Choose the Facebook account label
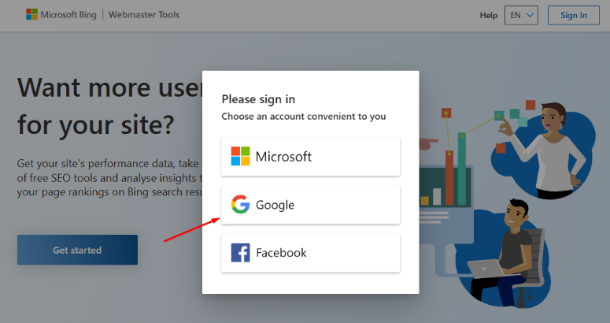 tap(281, 253)
